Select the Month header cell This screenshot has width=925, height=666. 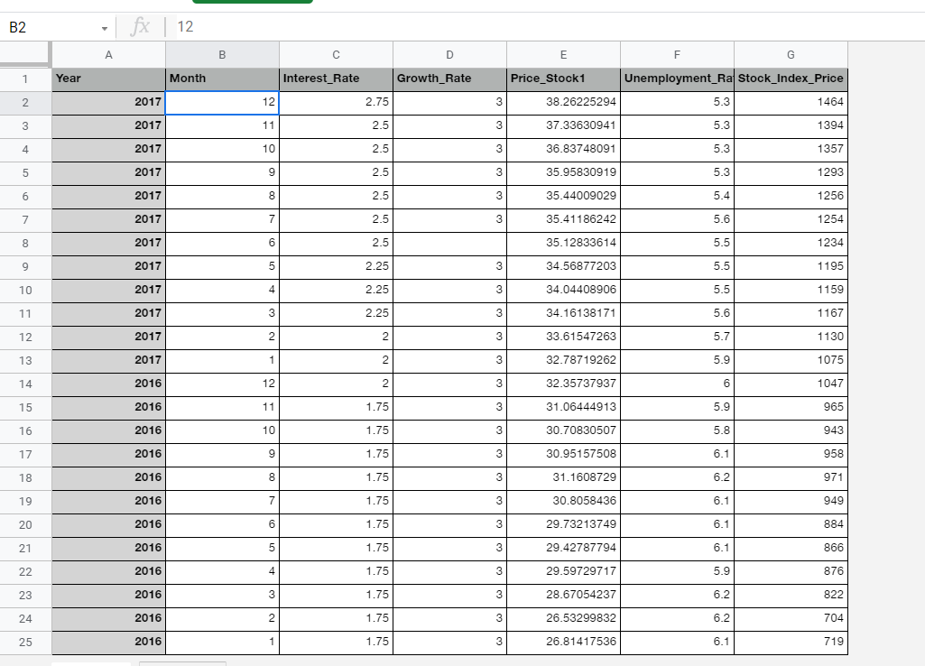point(222,79)
